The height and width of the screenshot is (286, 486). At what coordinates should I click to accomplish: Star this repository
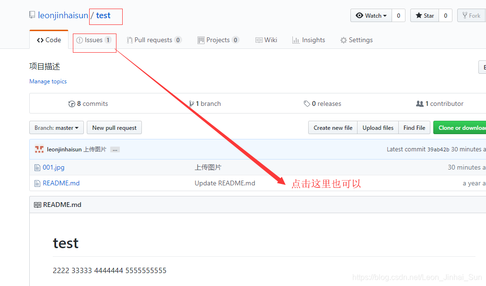425,15
